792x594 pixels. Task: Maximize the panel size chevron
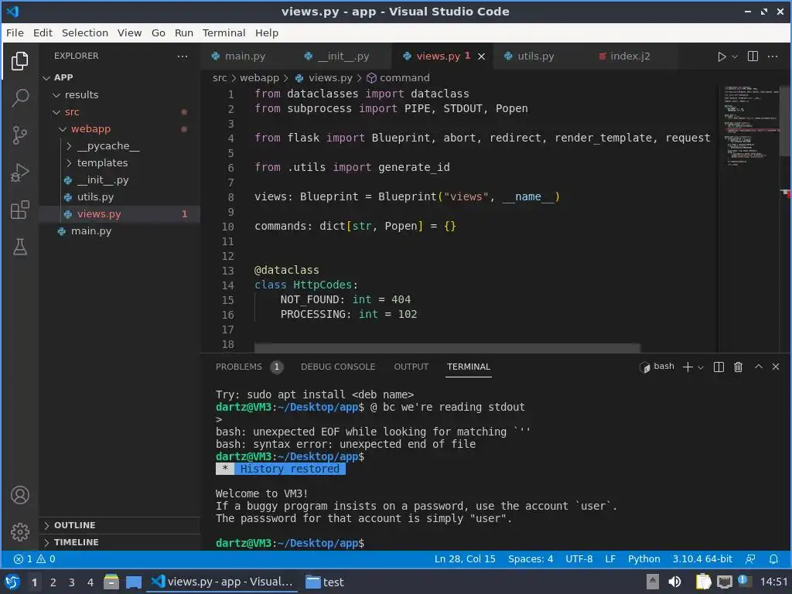[759, 367]
